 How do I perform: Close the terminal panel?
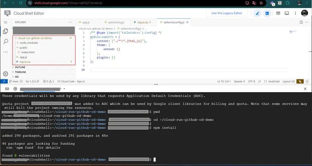click(x=305, y=89)
